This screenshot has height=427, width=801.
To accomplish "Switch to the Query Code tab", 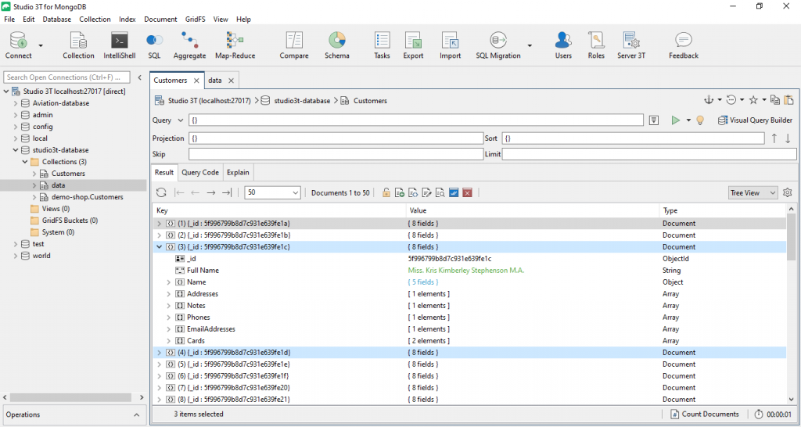I will click(200, 173).
